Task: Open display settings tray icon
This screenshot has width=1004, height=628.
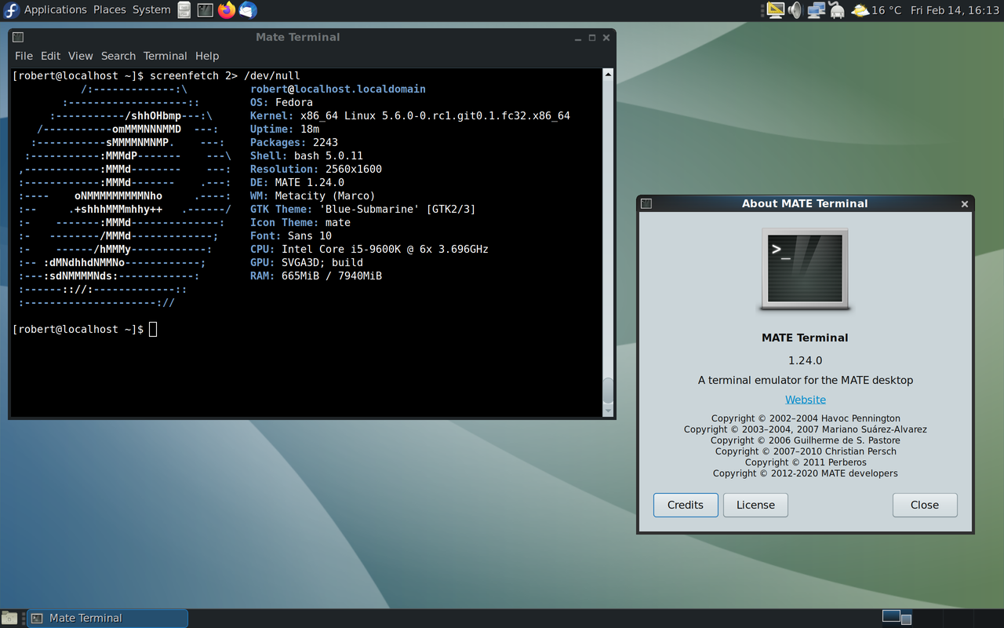Action: (x=775, y=10)
